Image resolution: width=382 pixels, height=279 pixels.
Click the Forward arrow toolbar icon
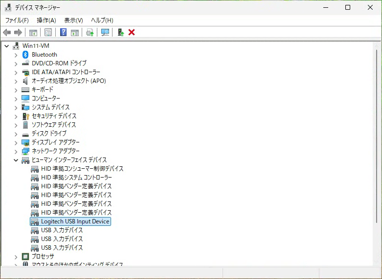[x=18, y=32]
